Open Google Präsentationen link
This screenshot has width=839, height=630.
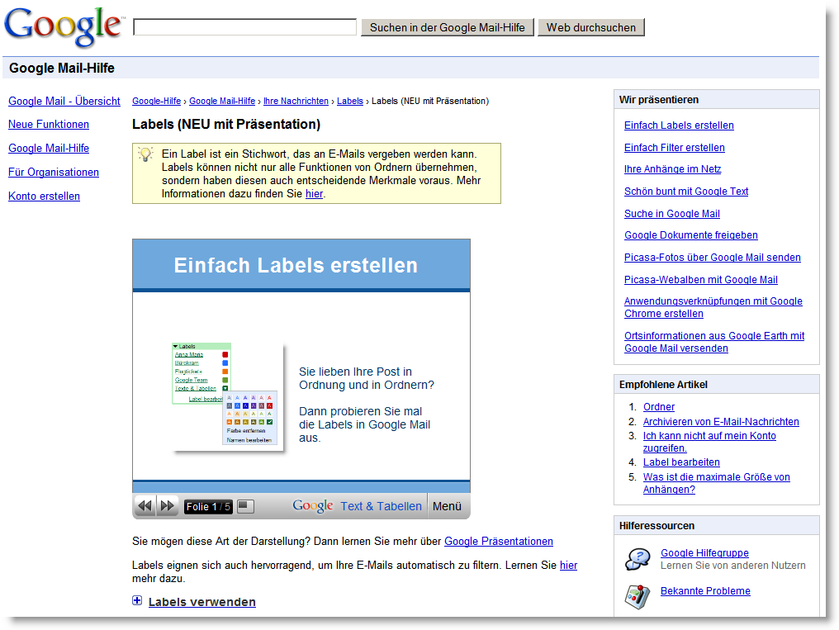pyautogui.click(x=499, y=541)
